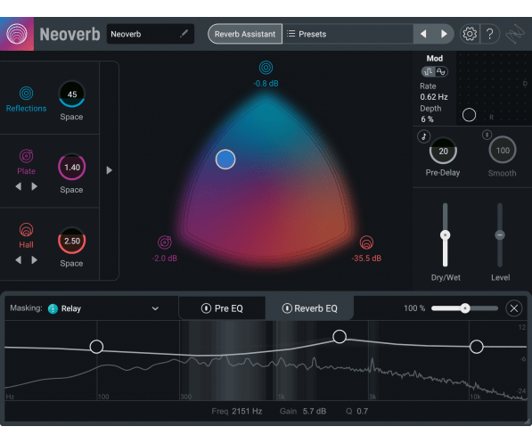This screenshot has height=443, width=532.
Task: Toggle the Smooth power button
Action: pos(487,135)
